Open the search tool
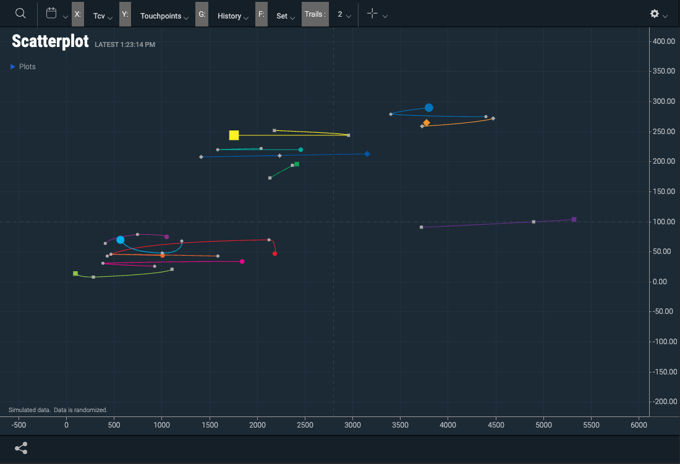This screenshot has height=464, width=680. coord(20,14)
